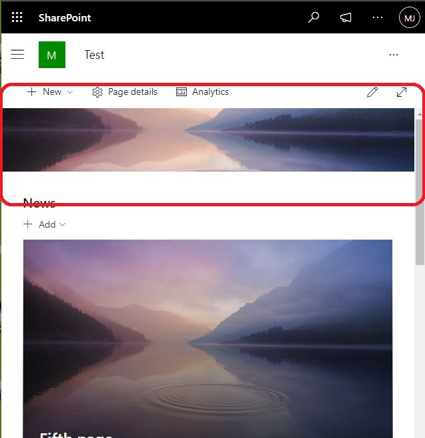Open Page details
This screenshot has width=425, height=438.
125,92
